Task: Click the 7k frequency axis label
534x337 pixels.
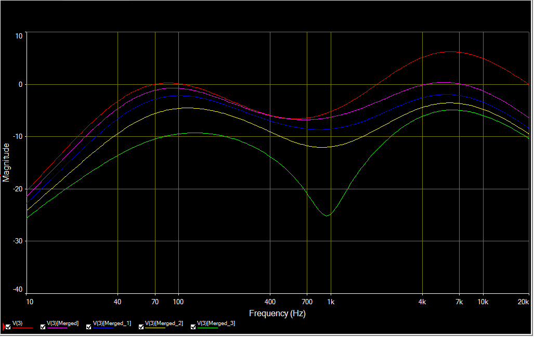Action: pos(460,302)
